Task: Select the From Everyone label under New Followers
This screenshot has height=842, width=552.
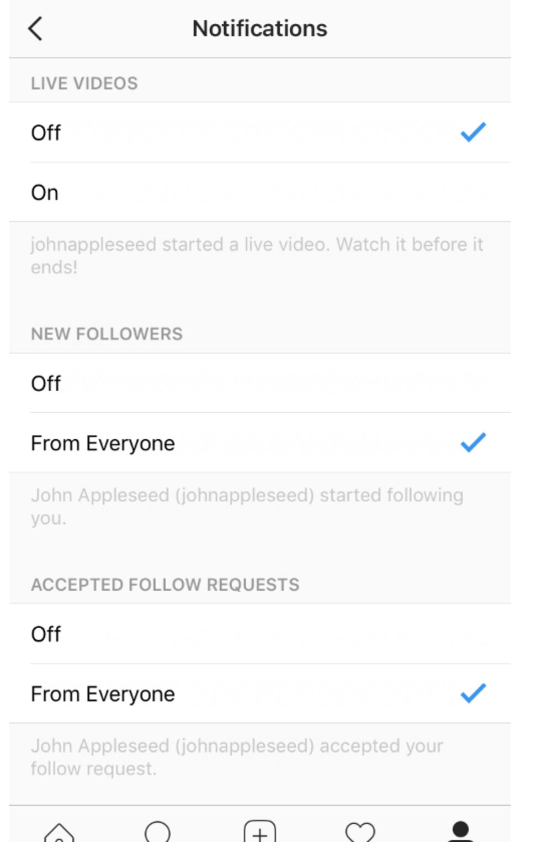Action: pos(103,444)
